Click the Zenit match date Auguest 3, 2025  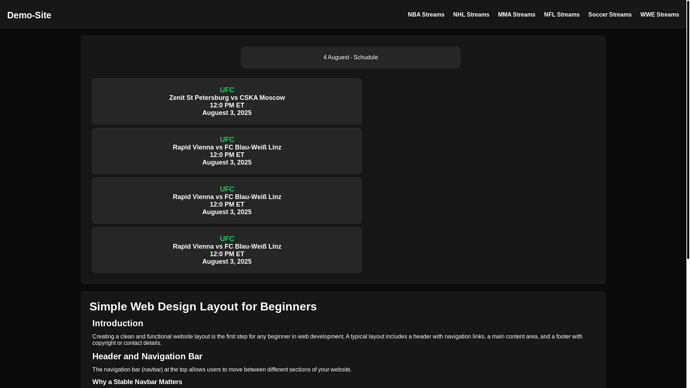point(227,113)
